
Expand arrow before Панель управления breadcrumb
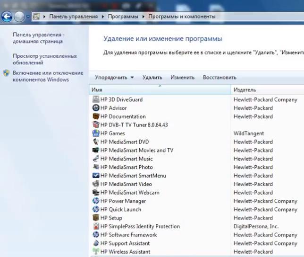(x=44, y=17)
